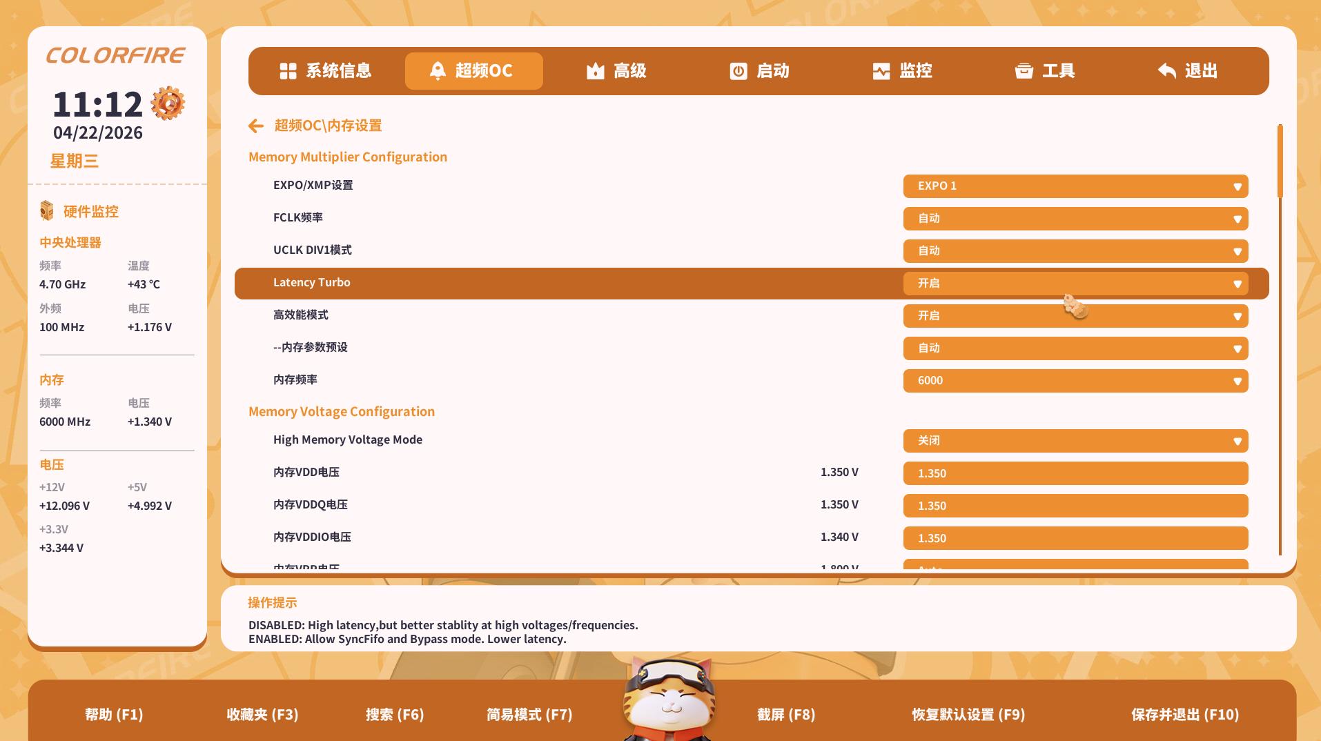Screen dimensions: 1321x741
Task: Open 监控 via the chart icon
Action: pos(881,70)
